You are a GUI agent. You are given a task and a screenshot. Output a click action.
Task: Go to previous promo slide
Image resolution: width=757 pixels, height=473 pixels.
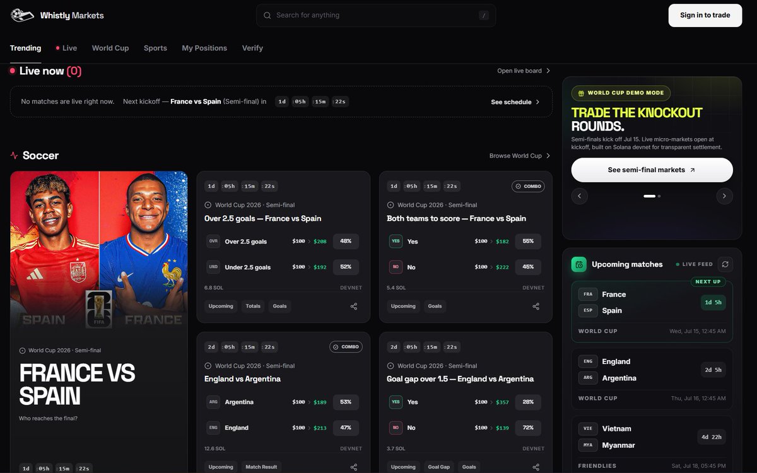coord(579,196)
